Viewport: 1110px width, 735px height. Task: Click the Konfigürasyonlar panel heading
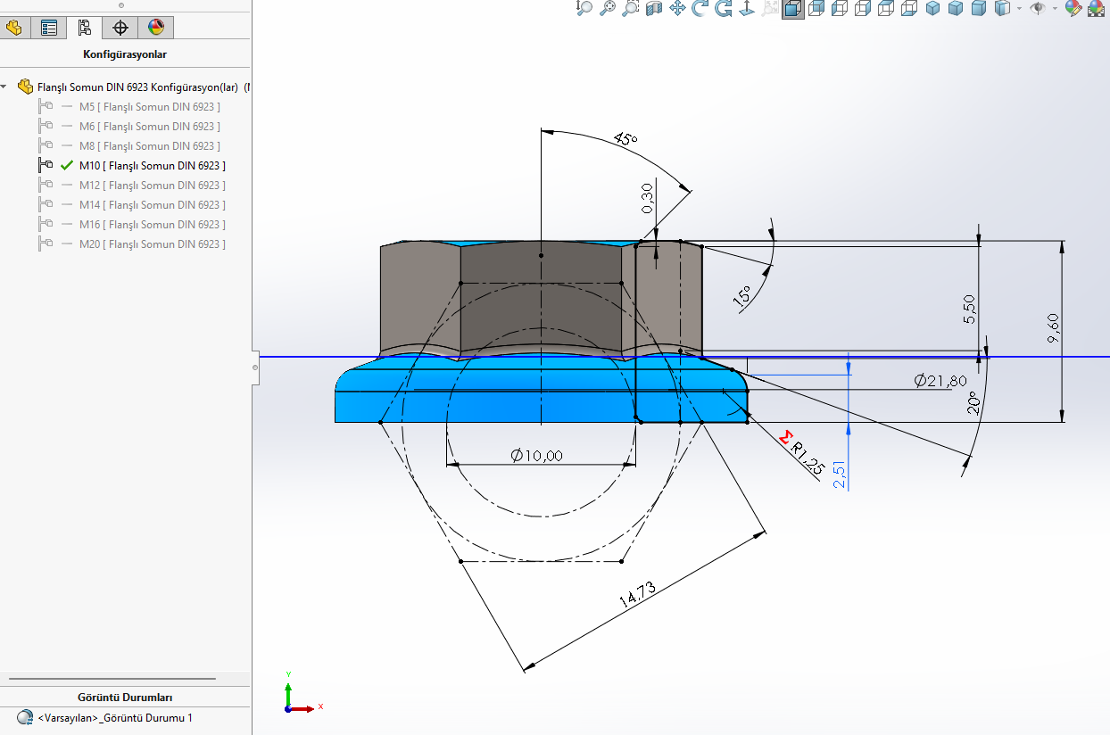(x=125, y=54)
